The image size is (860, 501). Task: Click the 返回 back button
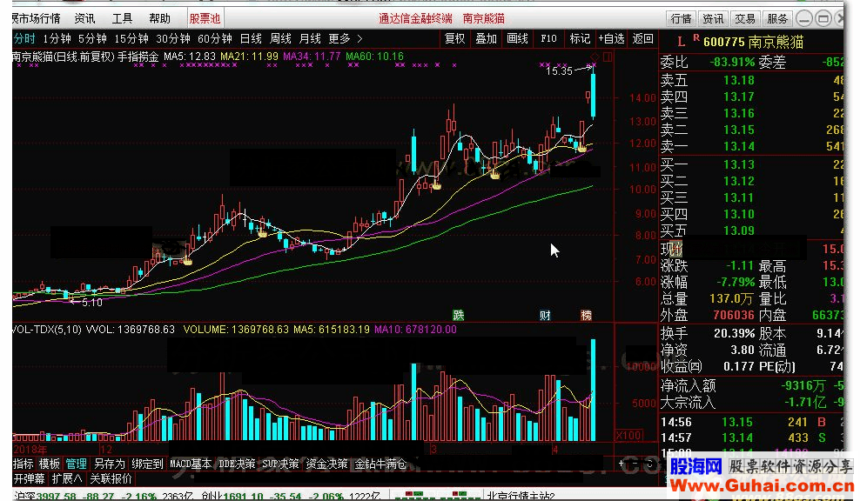[642, 39]
